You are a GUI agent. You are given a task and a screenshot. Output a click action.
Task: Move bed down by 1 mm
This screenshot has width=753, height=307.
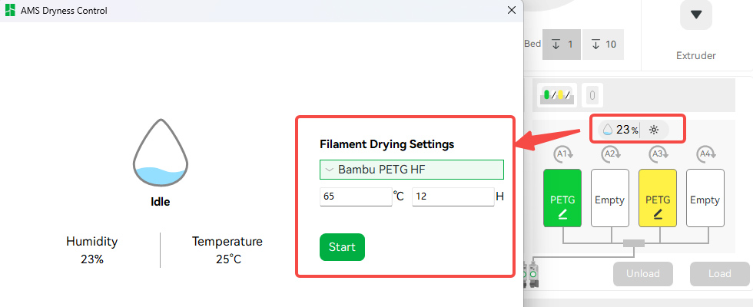(x=562, y=45)
